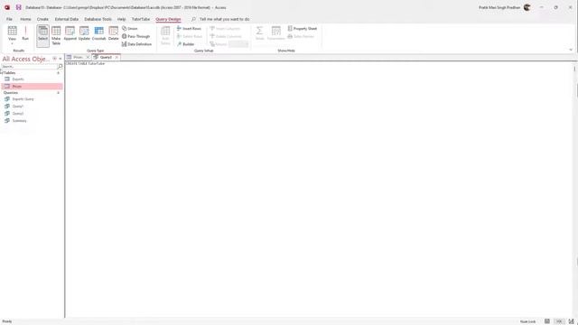
Task: Run the query with the Run button
Action: [x=25, y=33]
